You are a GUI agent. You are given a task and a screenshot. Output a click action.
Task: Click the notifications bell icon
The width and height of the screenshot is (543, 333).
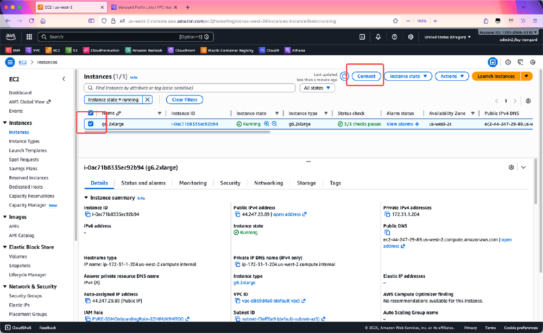[x=378, y=37]
